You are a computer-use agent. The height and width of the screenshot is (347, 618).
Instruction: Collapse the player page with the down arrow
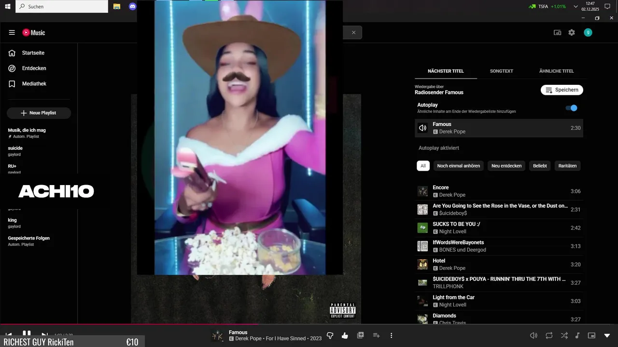point(607,335)
